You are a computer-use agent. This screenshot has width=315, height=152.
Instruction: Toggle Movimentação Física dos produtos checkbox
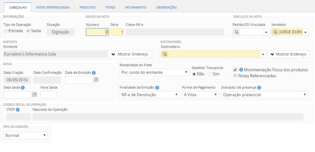[235, 70]
